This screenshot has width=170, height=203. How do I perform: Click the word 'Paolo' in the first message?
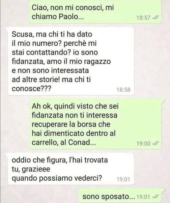[68, 17]
